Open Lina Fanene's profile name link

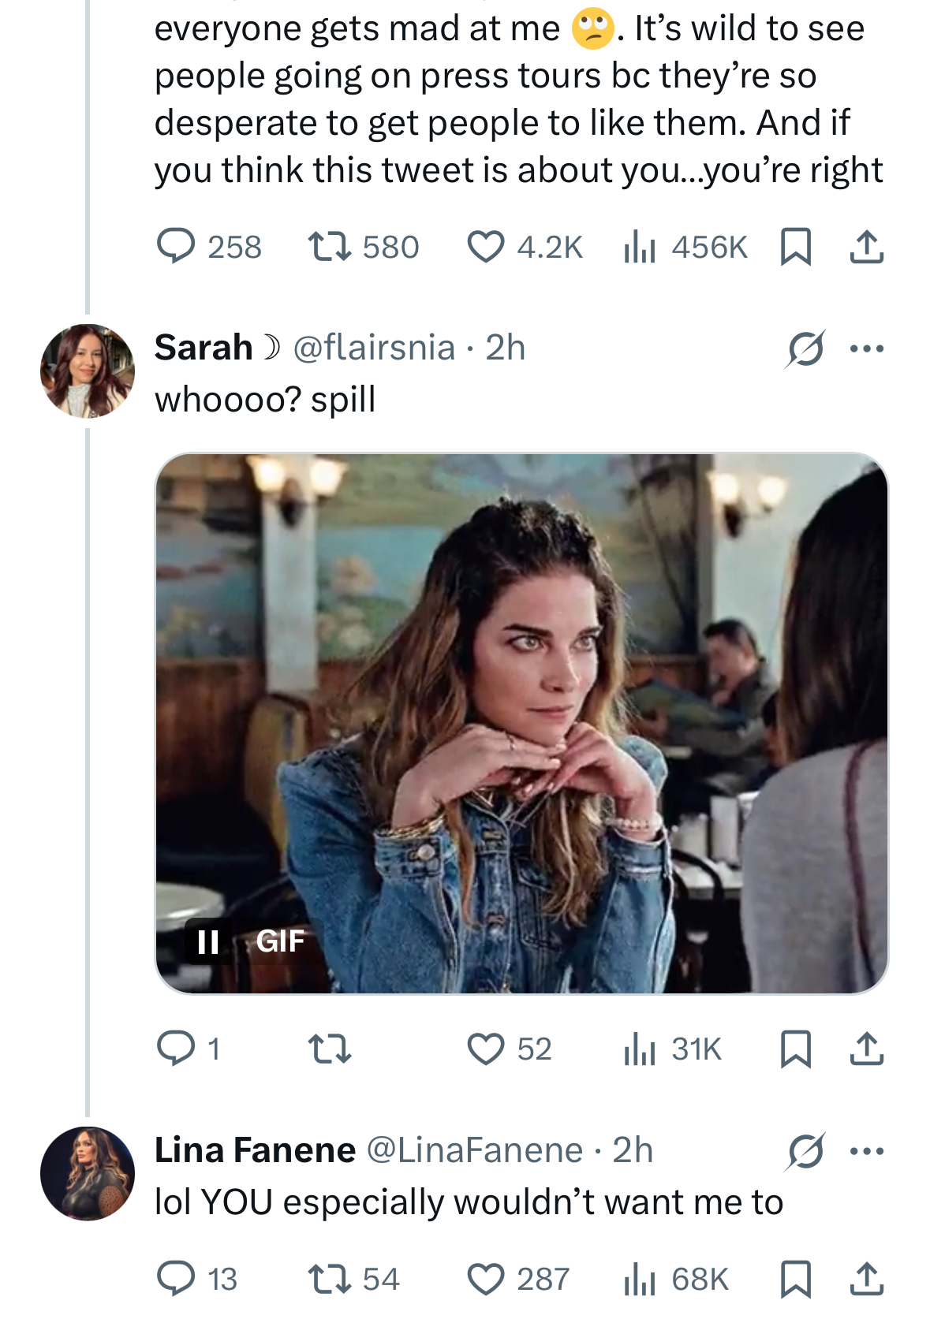click(255, 1150)
